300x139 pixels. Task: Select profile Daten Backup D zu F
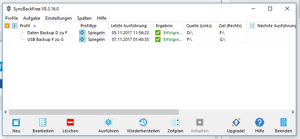47,33
